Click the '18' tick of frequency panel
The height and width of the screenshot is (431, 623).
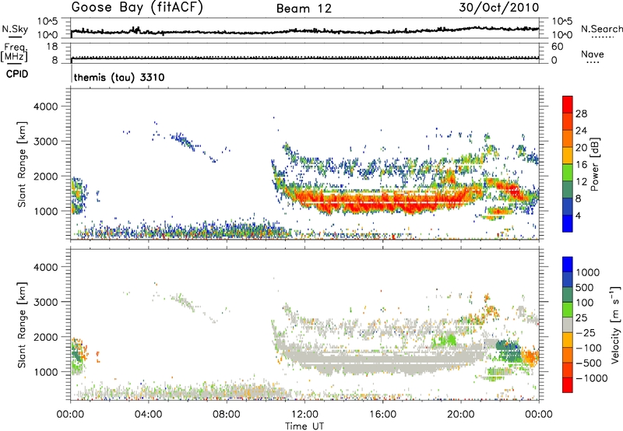point(51,47)
